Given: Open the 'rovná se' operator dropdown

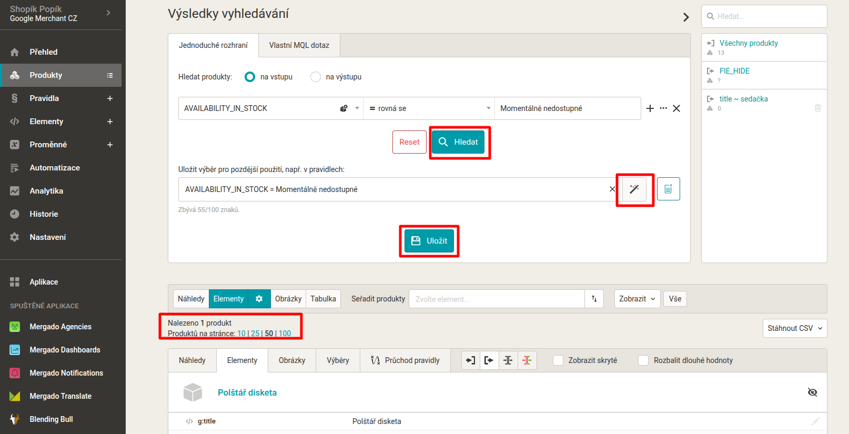Looking at the screenshot, I should tap(429, 108).
